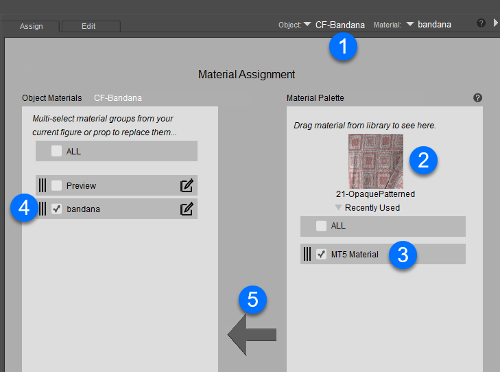Viewport: 500px width, 372px height.
Task: Click the edit icon beside bandana
Action: 187,209
